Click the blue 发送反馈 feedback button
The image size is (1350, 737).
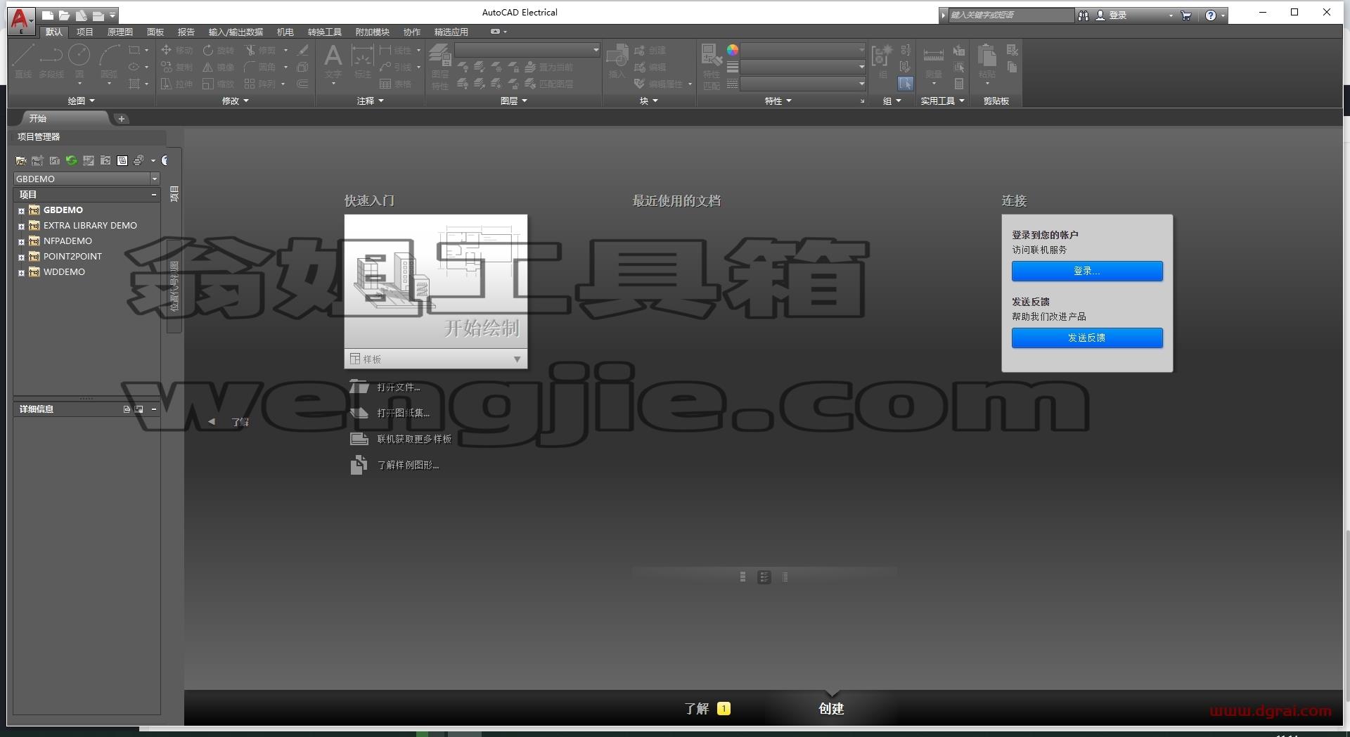[x=1087, y=338]
